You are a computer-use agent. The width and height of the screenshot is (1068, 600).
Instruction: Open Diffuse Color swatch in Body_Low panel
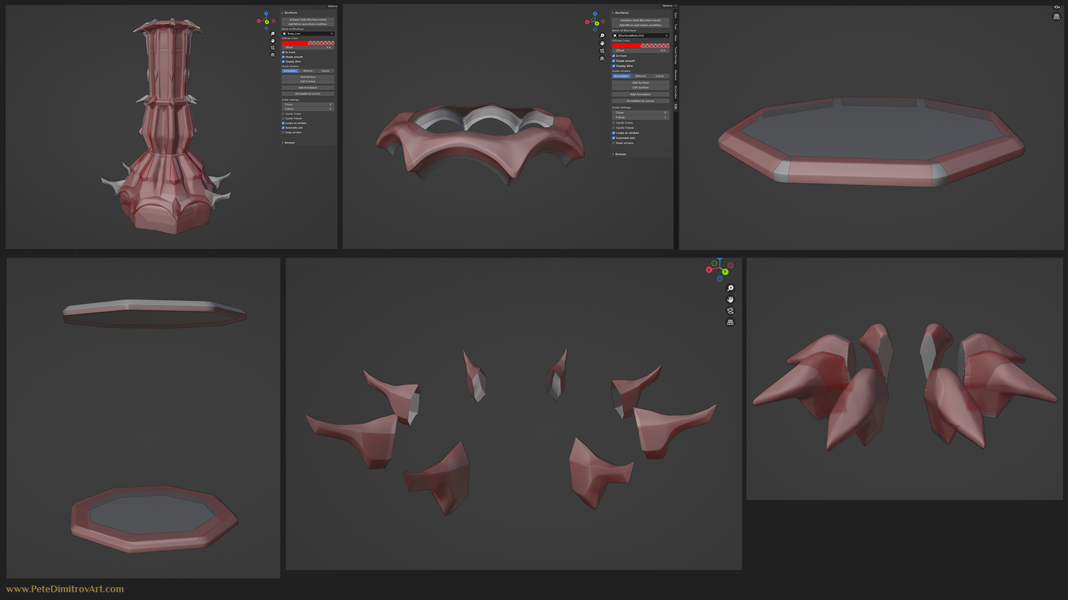coord(308,43)
